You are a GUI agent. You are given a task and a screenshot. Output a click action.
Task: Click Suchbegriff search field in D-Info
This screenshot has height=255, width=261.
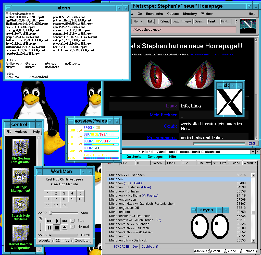pos(198,247)
